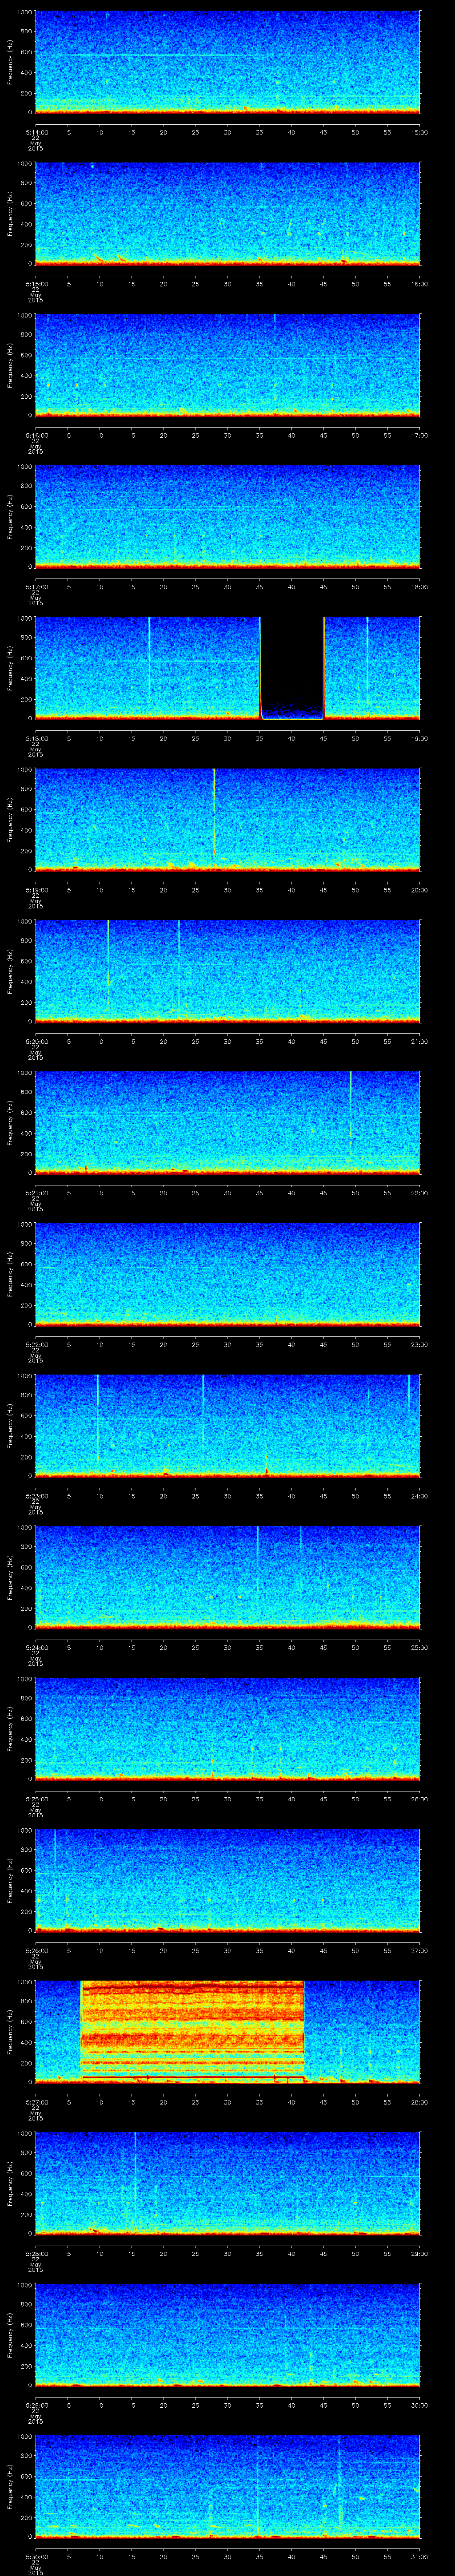Image resolution: width=455 pixels, height=2576 pixels.
Task: Click Frequency (Hz) axis label of 5:14:00 spectrogram
Action: coord(11,62)
